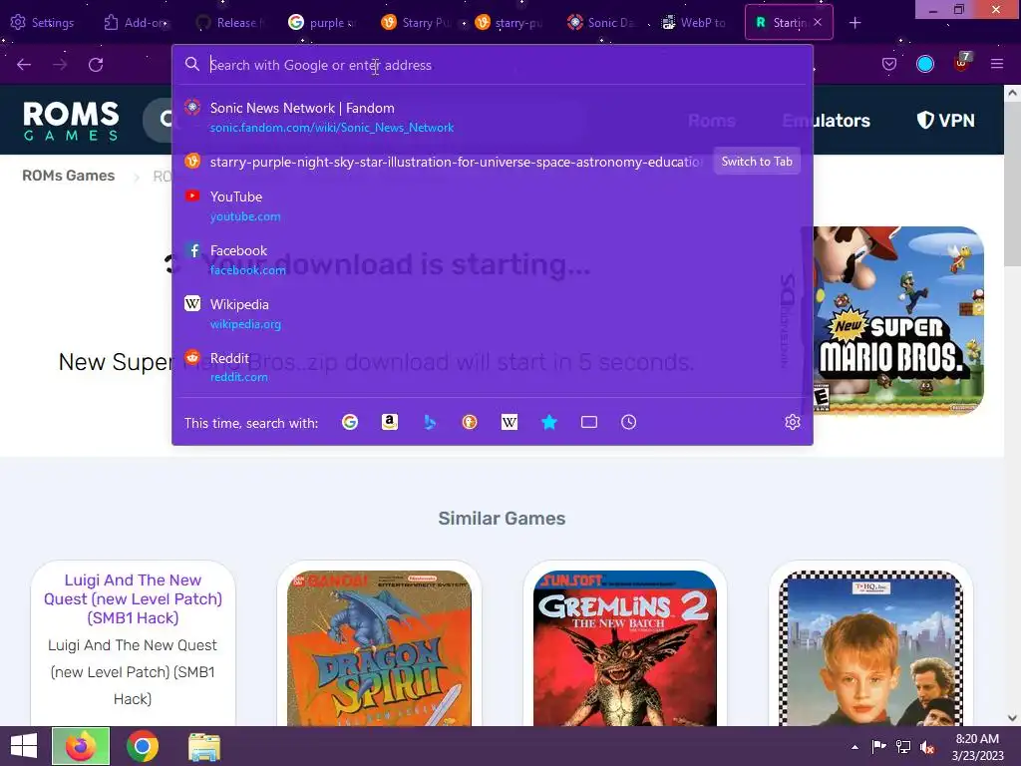Click the muted volume tray icon

coord(927,746)
